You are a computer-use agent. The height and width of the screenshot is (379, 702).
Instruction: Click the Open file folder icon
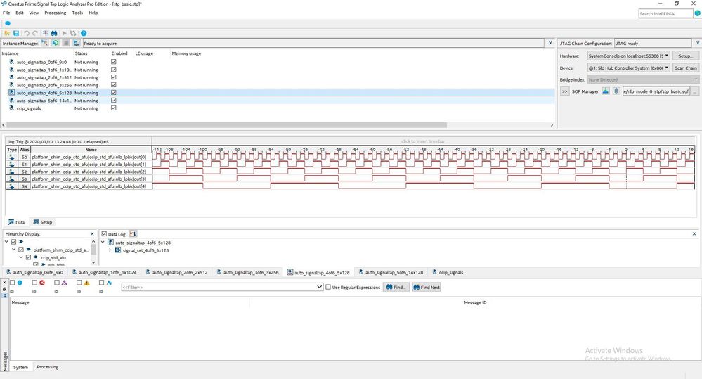tap(7, 33)
